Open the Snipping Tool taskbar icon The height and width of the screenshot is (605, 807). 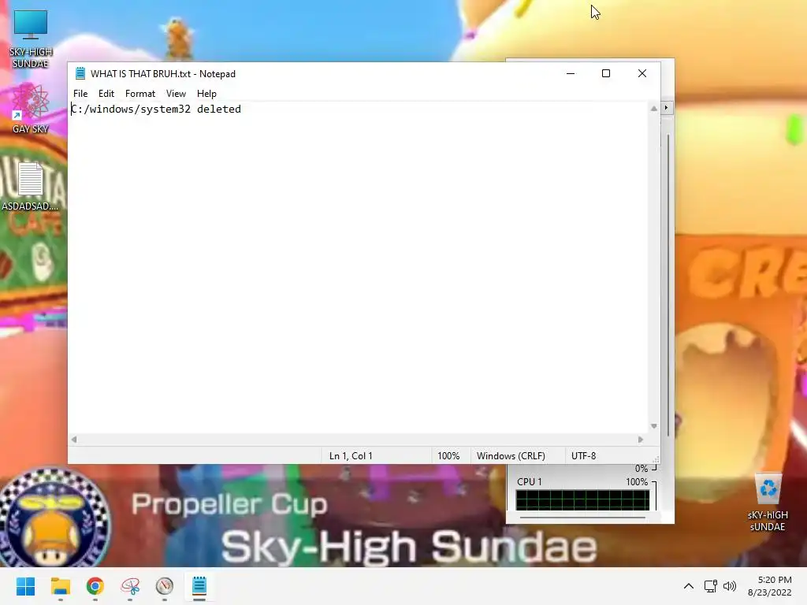(130, 586)
